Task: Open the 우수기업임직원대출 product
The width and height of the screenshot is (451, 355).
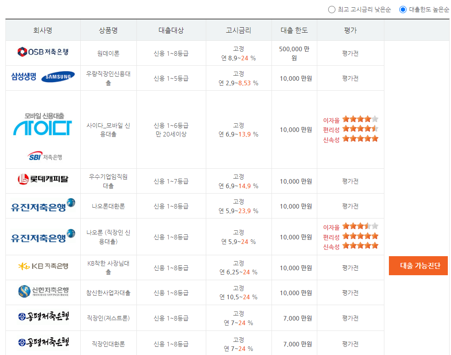Action: point(108,181)
